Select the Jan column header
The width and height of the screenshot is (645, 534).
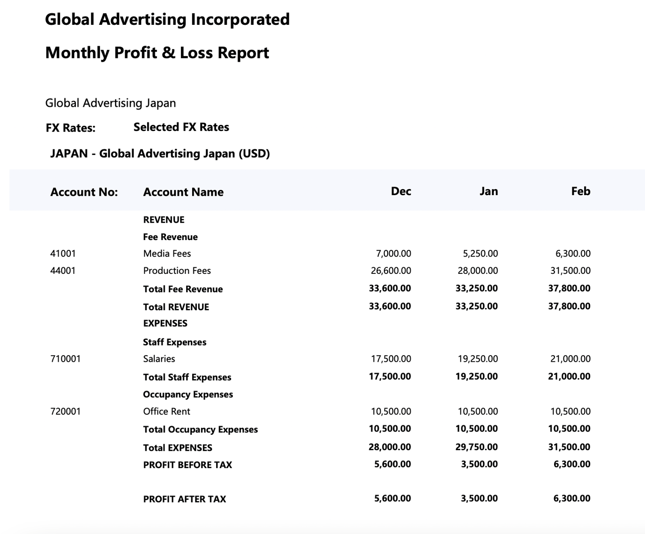click(x=488, y=191)
